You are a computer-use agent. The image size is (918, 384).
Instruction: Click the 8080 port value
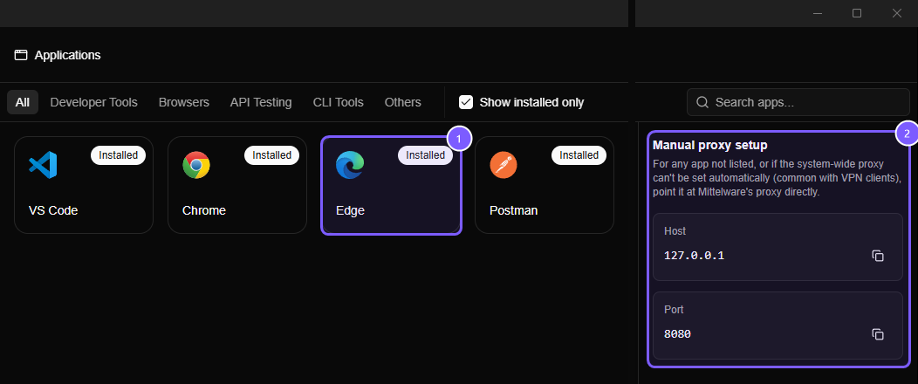click(677, 334)
